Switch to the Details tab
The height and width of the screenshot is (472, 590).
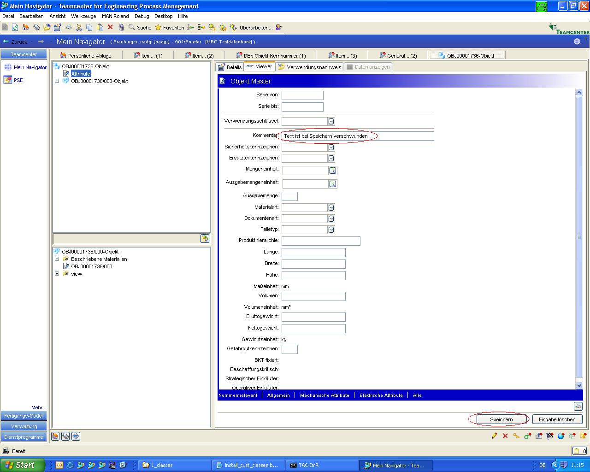(230, 67)
